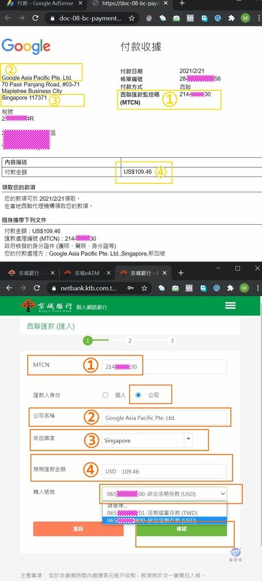
Task: View site lock info for netbank.ktb.com.tw
Action: [54, 288]
